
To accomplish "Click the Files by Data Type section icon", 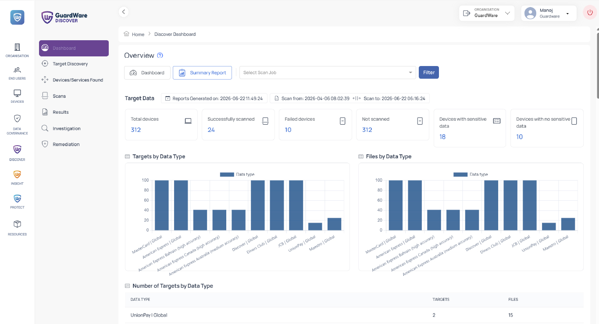I will 361,157.
